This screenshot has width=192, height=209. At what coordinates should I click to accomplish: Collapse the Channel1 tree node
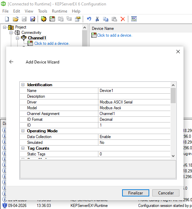click(17, 38)
